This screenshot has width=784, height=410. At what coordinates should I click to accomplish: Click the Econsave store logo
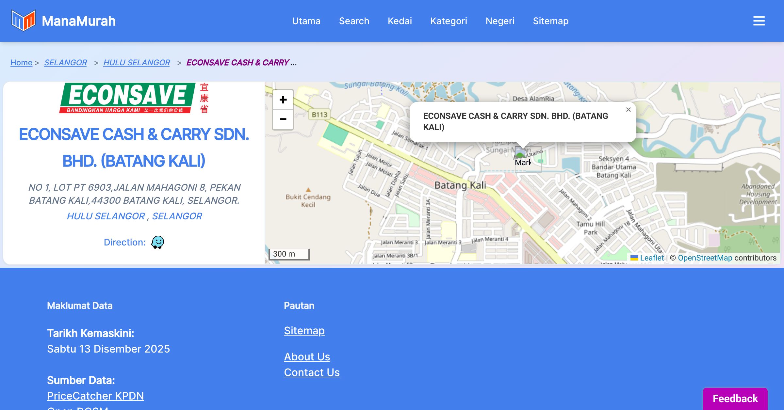[x=134, y=98]
